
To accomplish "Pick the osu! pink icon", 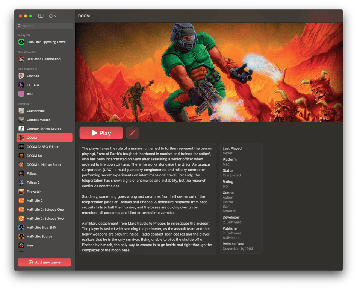I will pyautogui.click(x=21, y=94).
